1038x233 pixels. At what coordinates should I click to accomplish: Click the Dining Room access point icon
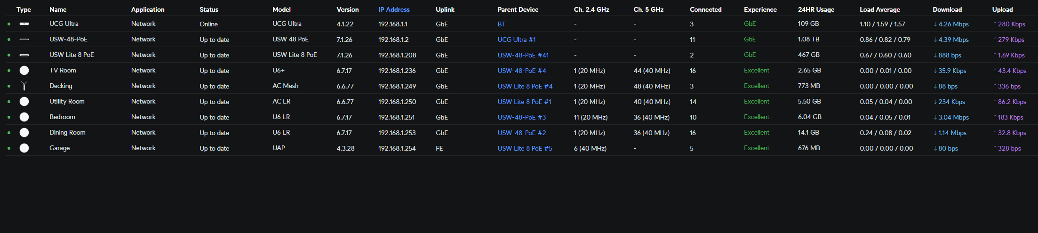click(x=24, y=133)
